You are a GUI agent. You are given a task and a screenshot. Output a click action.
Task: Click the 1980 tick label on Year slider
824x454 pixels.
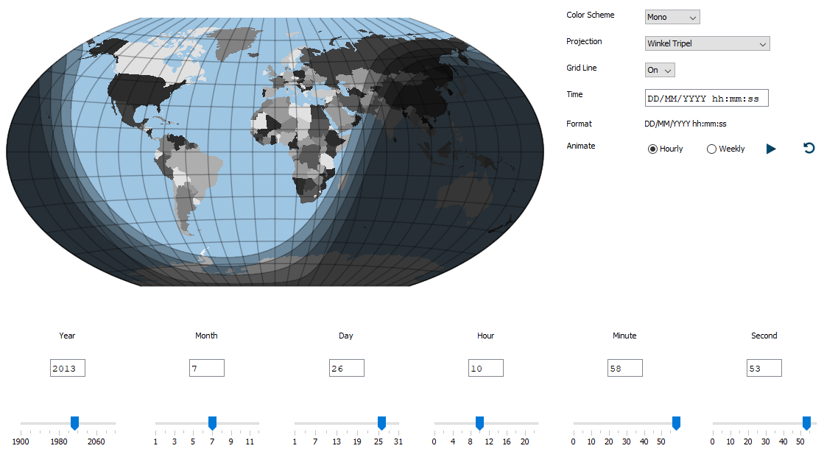(59, 441)
